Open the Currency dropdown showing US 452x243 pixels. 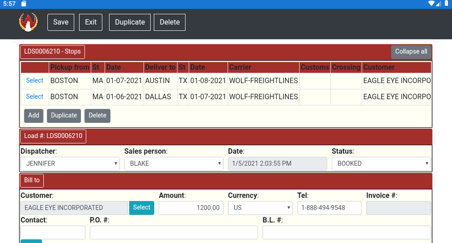point(260,208)
